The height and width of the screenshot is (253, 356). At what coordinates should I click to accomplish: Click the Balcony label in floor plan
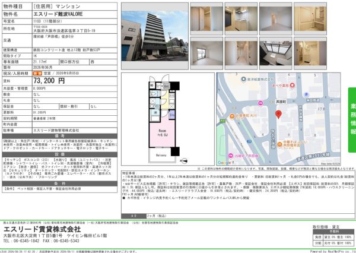161,155
